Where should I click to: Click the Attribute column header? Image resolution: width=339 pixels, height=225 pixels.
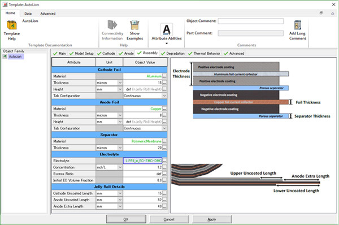[73, 62]
